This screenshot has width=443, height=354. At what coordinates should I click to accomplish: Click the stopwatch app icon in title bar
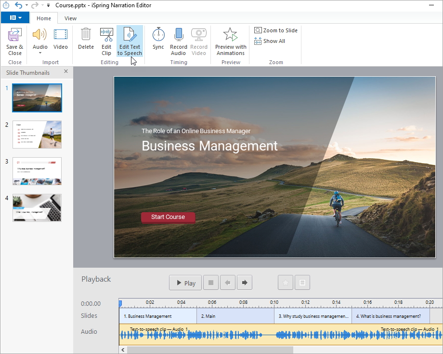6,5
